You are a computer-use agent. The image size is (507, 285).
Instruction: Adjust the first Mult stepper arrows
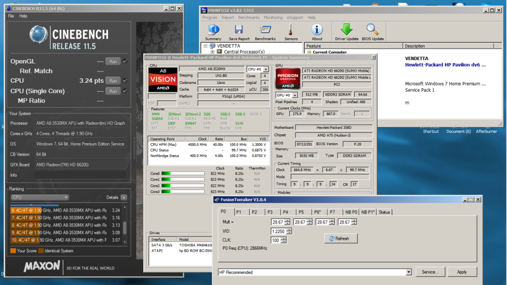(x=287, y=222)
